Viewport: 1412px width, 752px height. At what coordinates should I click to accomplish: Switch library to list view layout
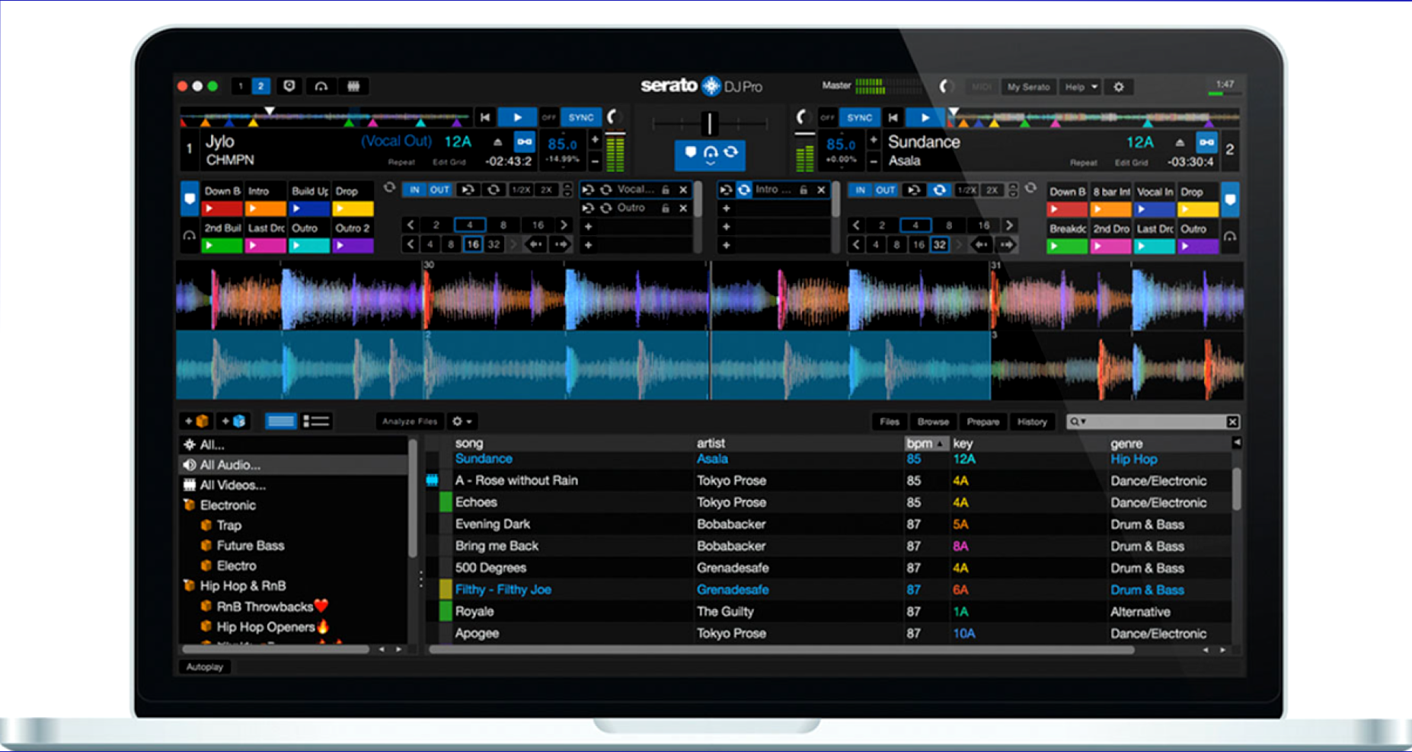[x=316, y=421]
